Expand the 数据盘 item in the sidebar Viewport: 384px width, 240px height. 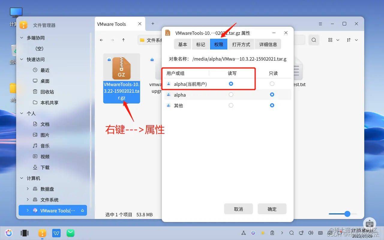28,189
